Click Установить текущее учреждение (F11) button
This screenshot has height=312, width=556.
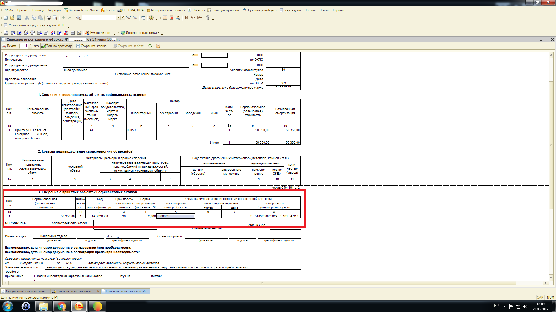click(x=35, y=25)
